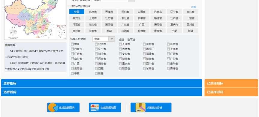Select the 山西省 region button
The height and width of the screenshot is (117, 259).
tap(142, 12)
